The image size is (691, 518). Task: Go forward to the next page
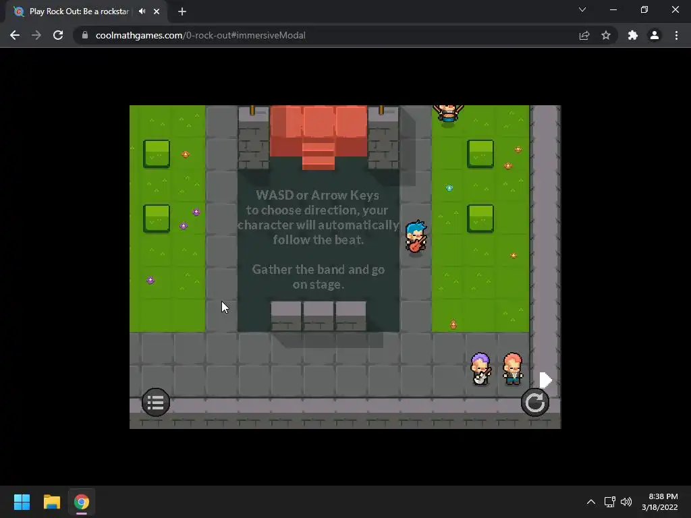(36, 35)
